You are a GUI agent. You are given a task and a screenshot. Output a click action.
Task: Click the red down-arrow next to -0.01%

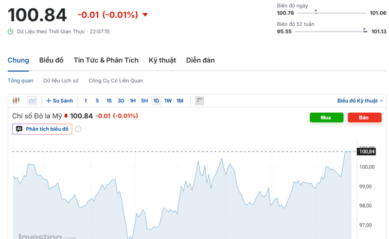[145, 15]
